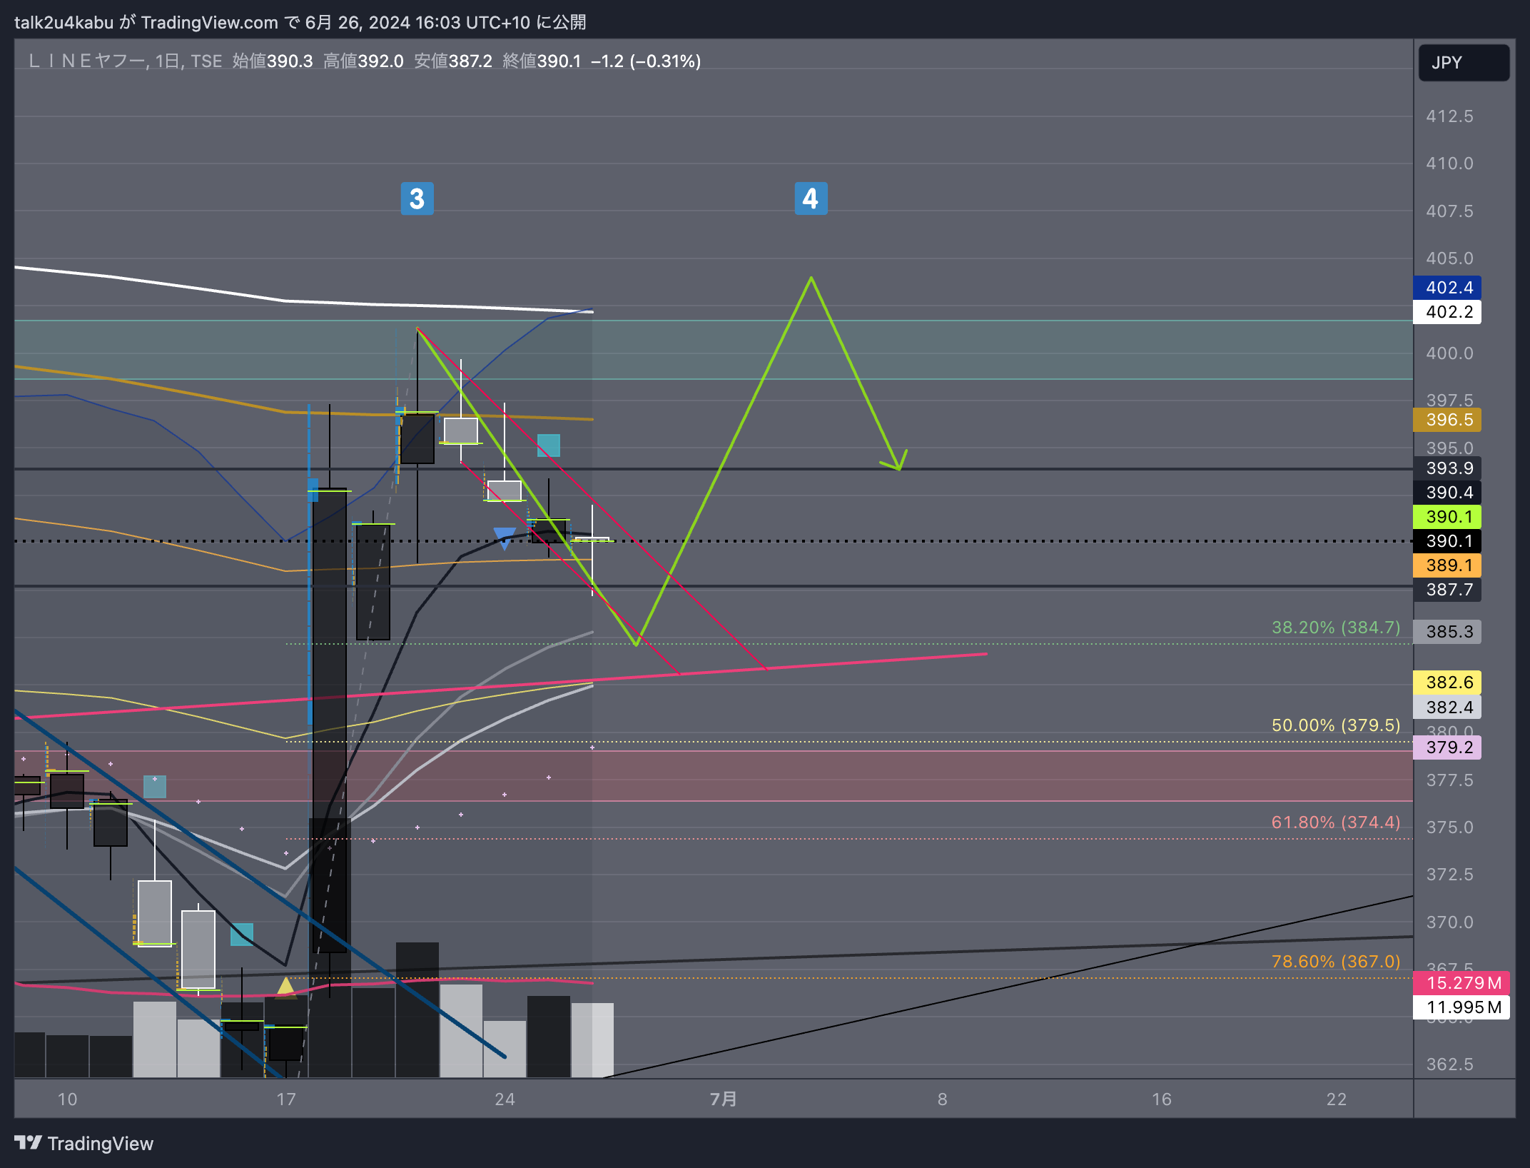This screenshot has height=1168, width=1530.
Task: Click the blue wave label 4
Action: click(811, 198)
